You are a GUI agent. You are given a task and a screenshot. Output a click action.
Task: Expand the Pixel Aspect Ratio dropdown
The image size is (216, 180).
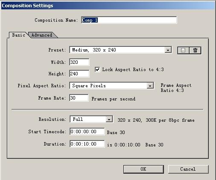tap(150, 86)
